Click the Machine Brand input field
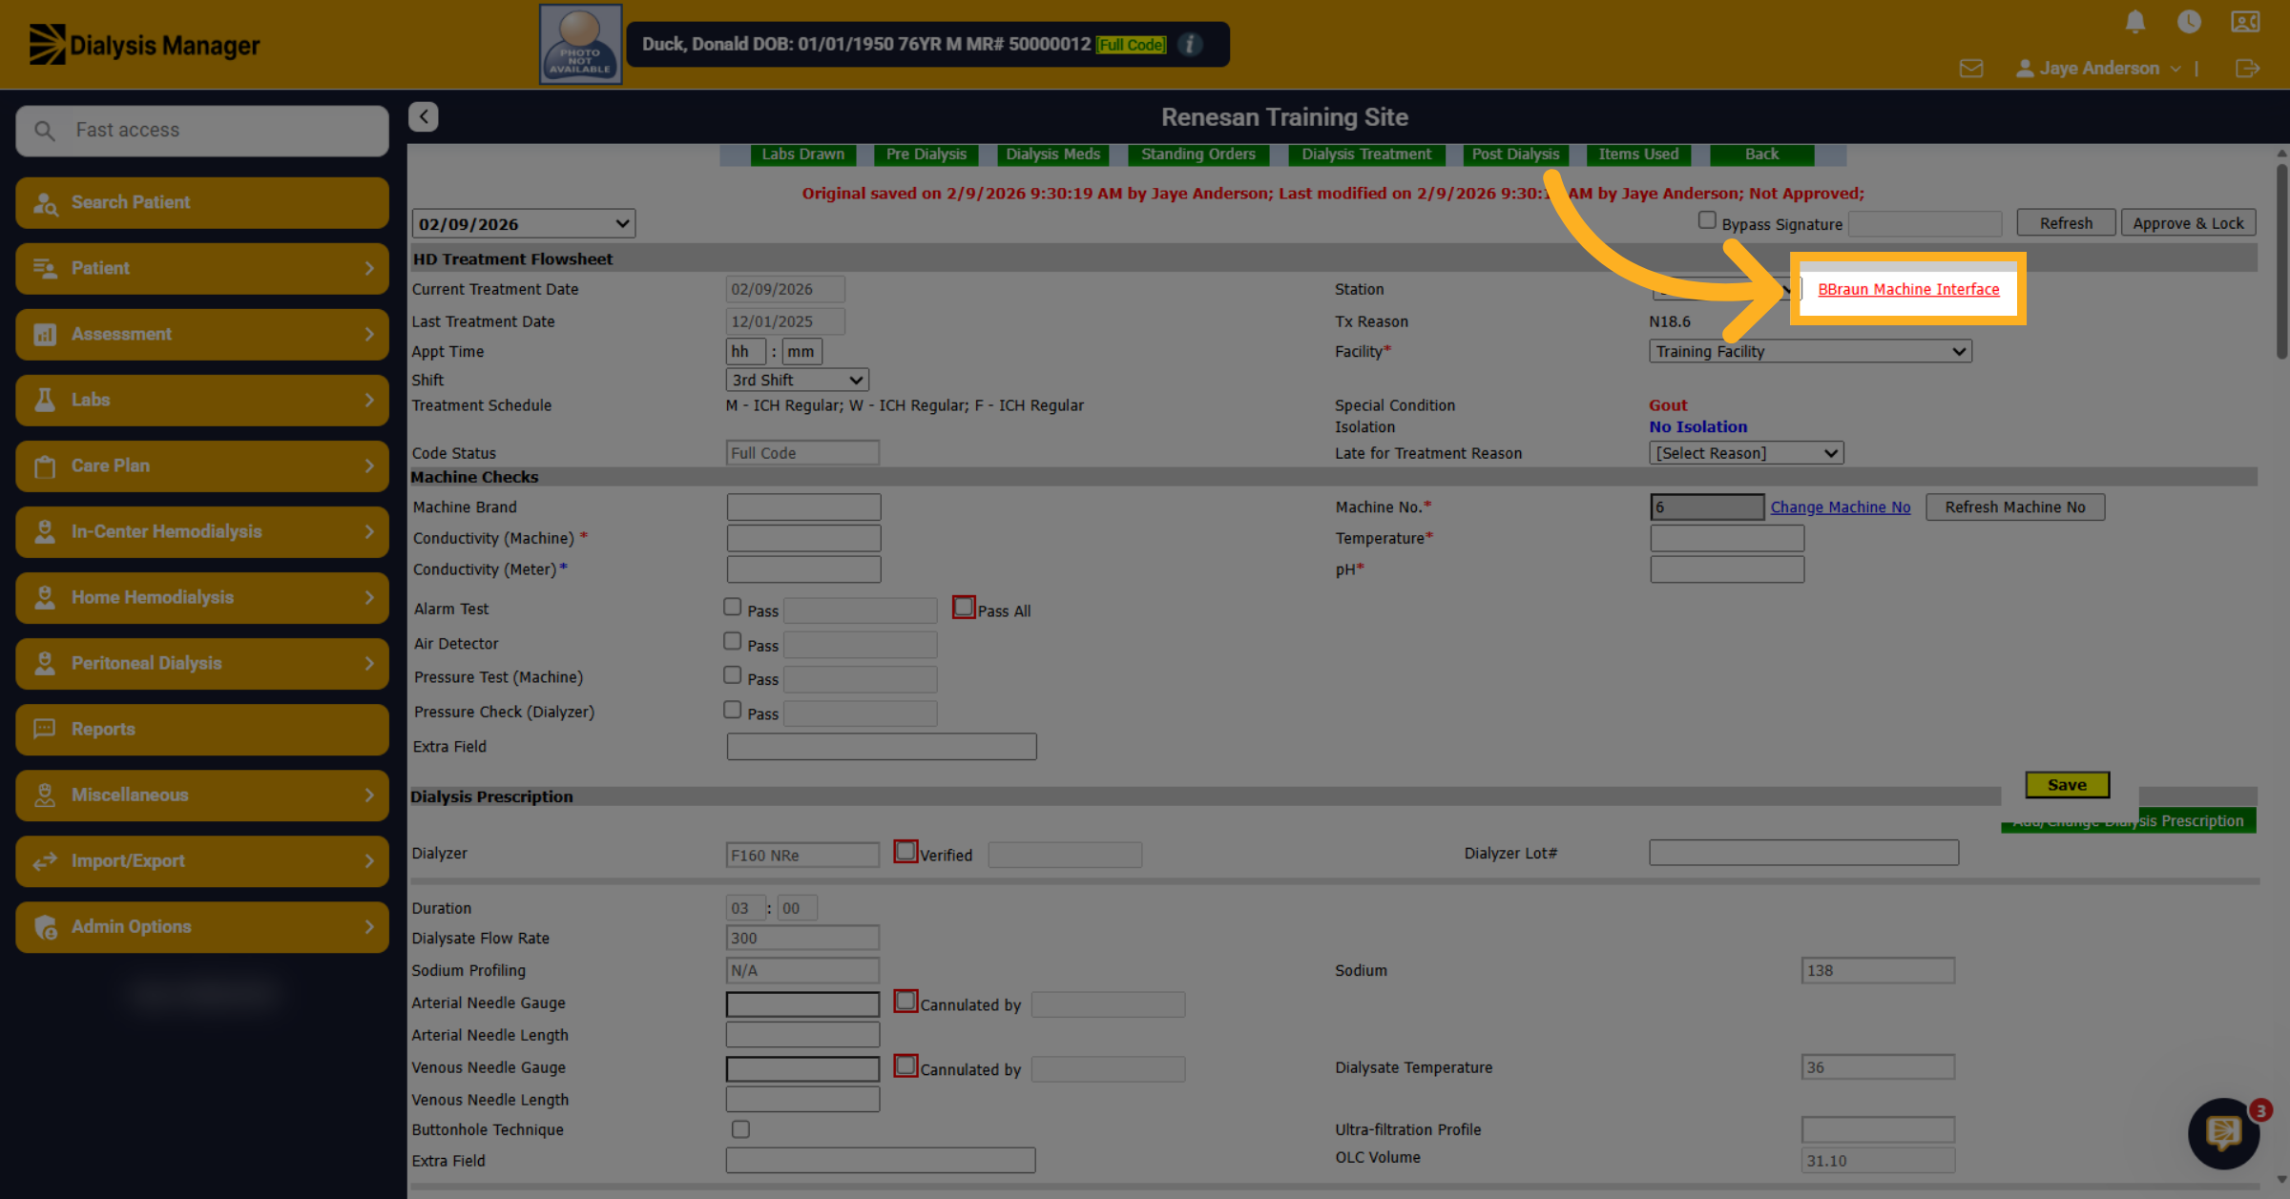This screenshot has width=2290, height=1199. click(803, 506)
